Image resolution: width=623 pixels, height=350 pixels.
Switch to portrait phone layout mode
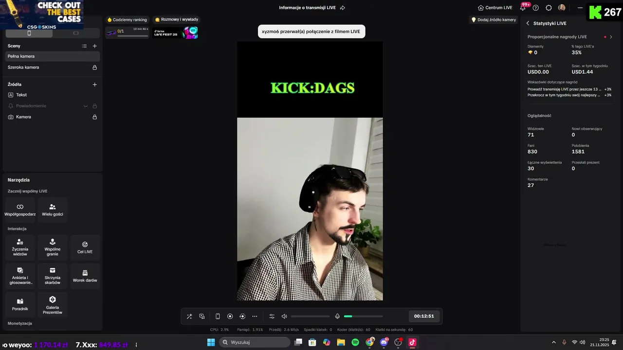[x=29, y=33]
